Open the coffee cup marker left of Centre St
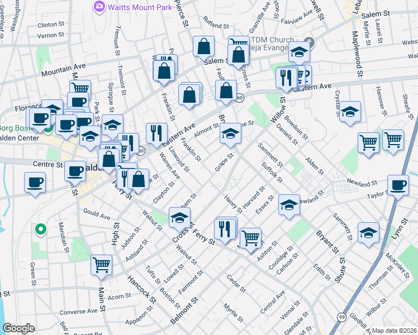Image resolution: width=418 pixels, height=335 pixels. (x=35, y=184)
